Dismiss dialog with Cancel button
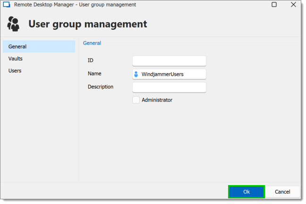The height and width of the screenshot is (204, 306). point(282,192)
